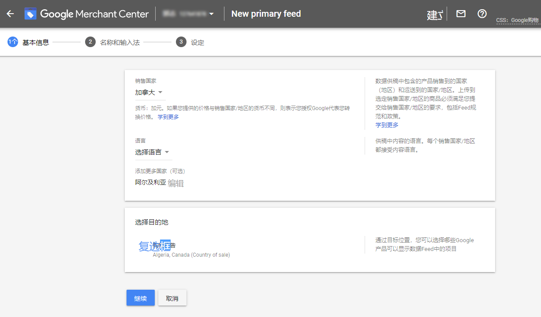Click the CSS: Google购物 label
The width and height of the screenshot is (541, 317).
[517, 20]
